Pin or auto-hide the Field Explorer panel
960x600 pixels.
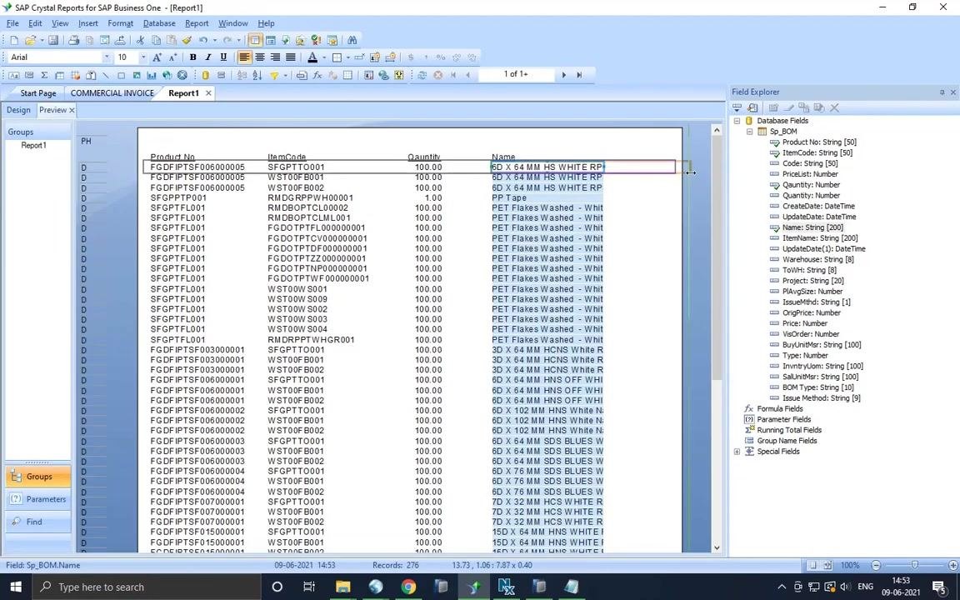click(942, 92)
